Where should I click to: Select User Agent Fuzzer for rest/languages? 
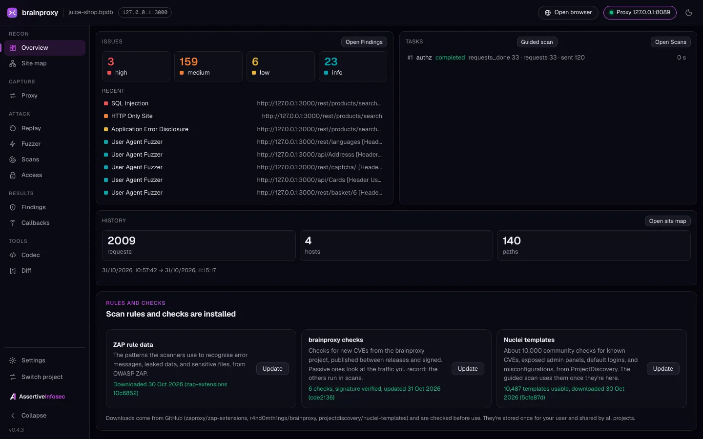245,142
